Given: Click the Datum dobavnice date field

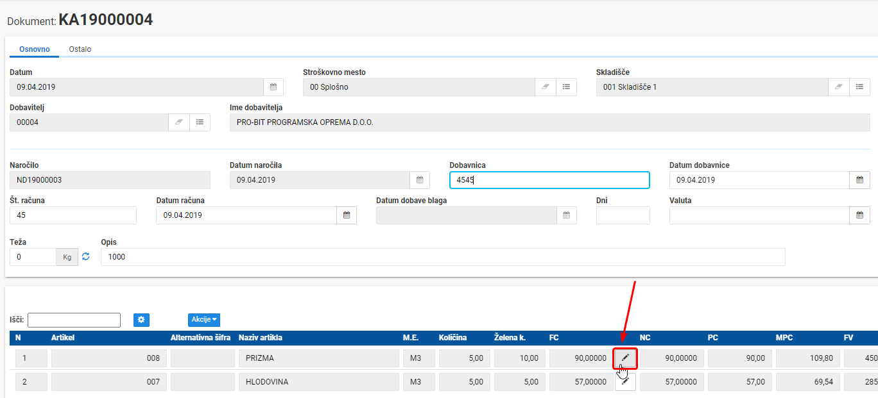Looking at the screenshot, I should (759, 180).
